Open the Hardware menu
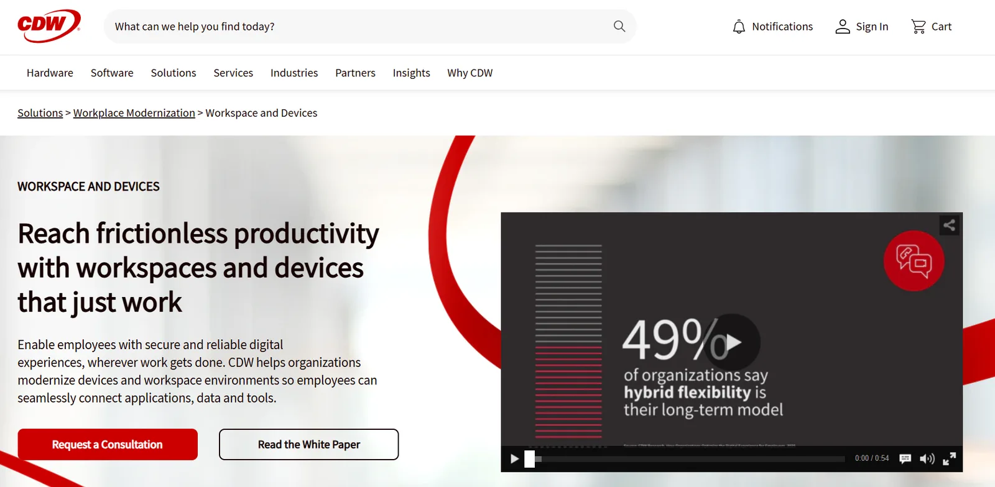The width and height of the screenshot is (995, 487). [x=50, y=73]
